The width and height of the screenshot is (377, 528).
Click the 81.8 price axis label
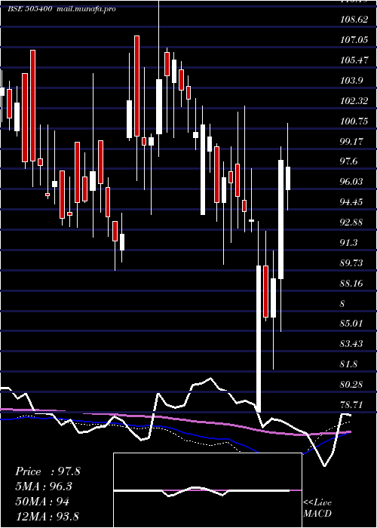[349, 364]
